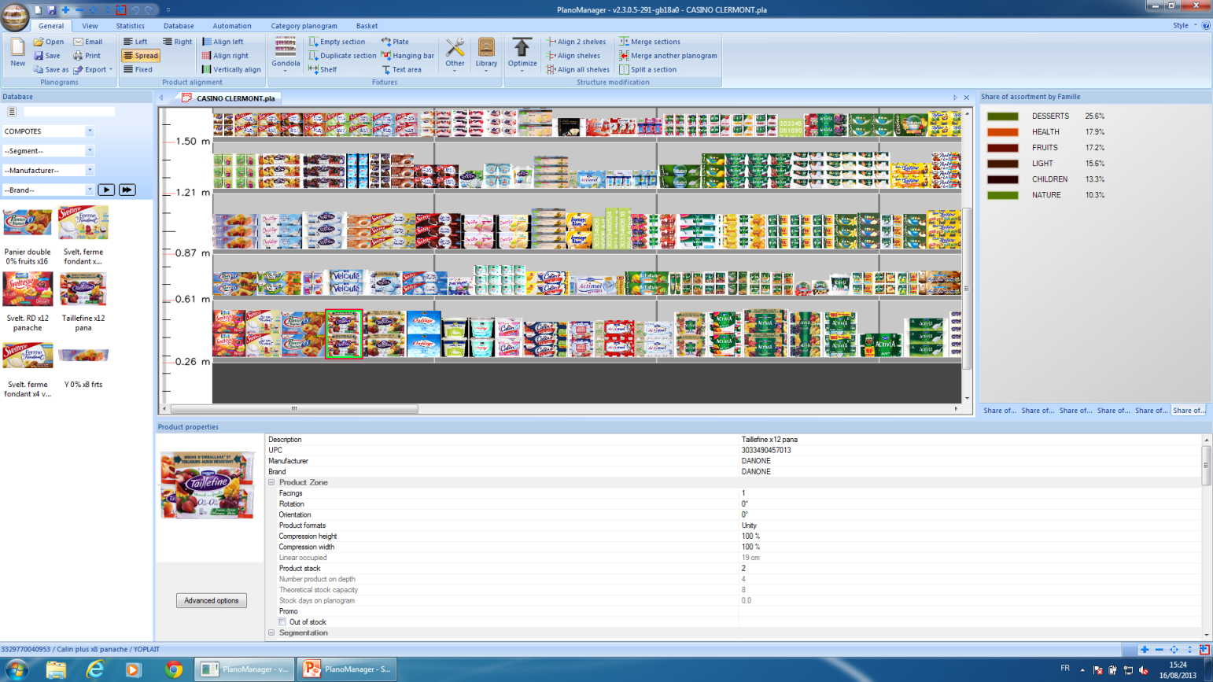1213x682 pixels.
Task: Collapse the Segmentation group
Action: (272, 633)
